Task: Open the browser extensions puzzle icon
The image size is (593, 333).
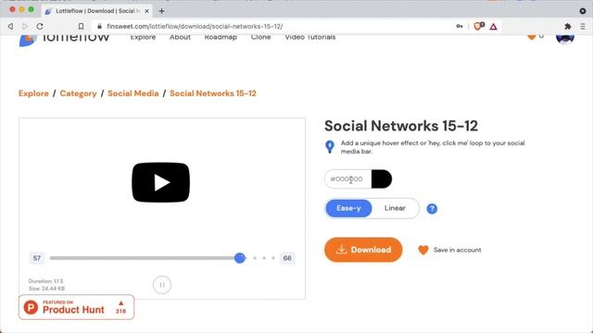Action: (x=568, y=27)
